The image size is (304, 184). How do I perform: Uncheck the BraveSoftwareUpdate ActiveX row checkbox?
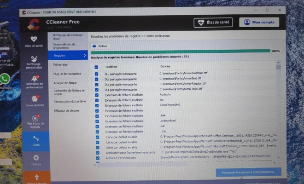click(x=98, y=158)
